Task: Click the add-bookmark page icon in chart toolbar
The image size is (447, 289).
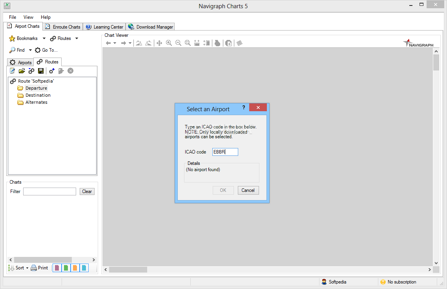Action: pyautogui.click(x=228, y=43)
